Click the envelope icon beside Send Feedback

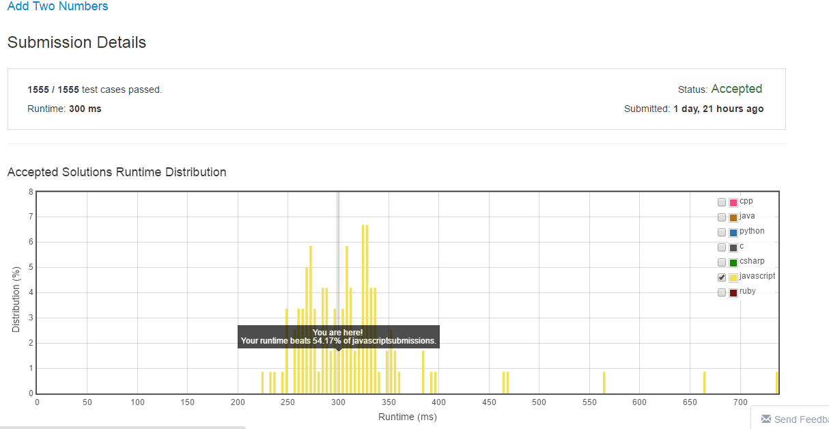pos(766,419)
